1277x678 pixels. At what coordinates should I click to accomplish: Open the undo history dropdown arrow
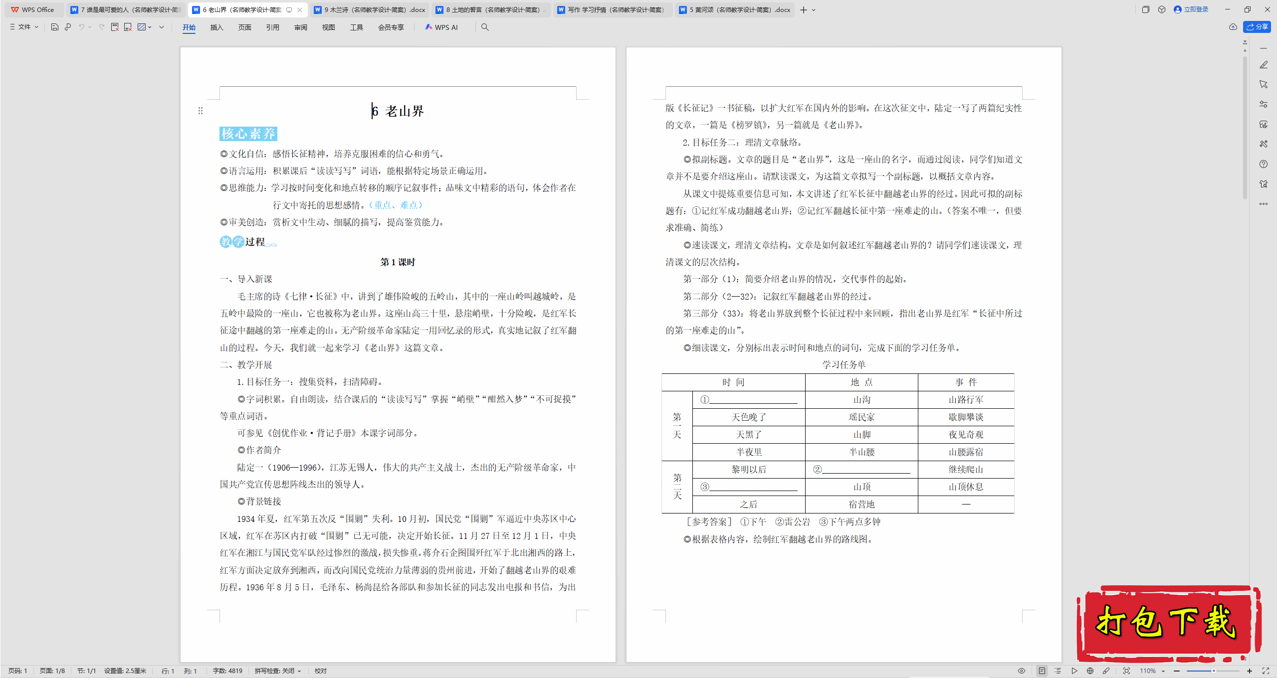point(90,27)
